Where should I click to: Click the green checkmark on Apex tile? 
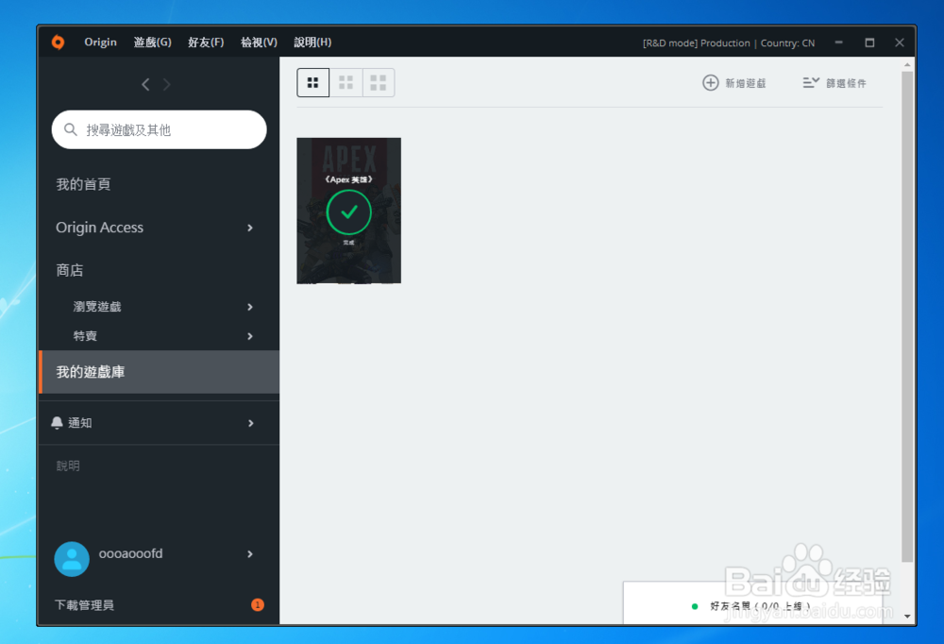(348, 212)
